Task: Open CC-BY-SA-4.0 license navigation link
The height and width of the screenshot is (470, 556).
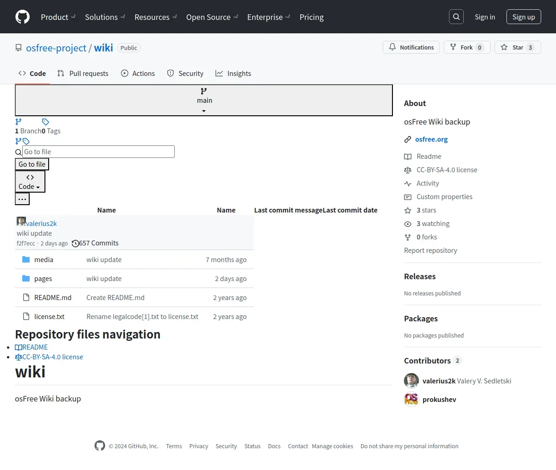Action: [49, 357]
